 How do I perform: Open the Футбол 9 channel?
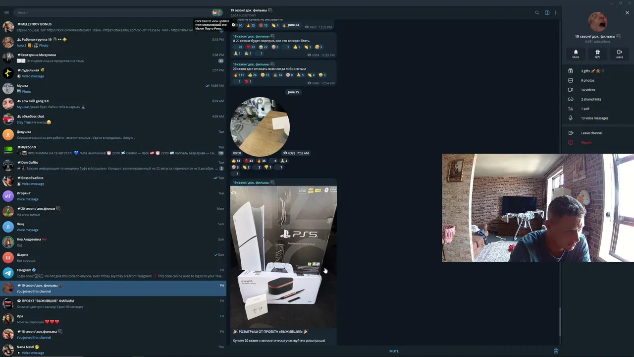point(113,150)
